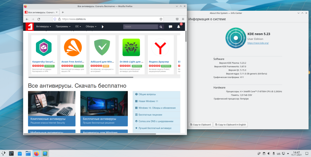Go back using Firefox back arrow
Screen dimensions: 311x157
click(x=27, y=19)
